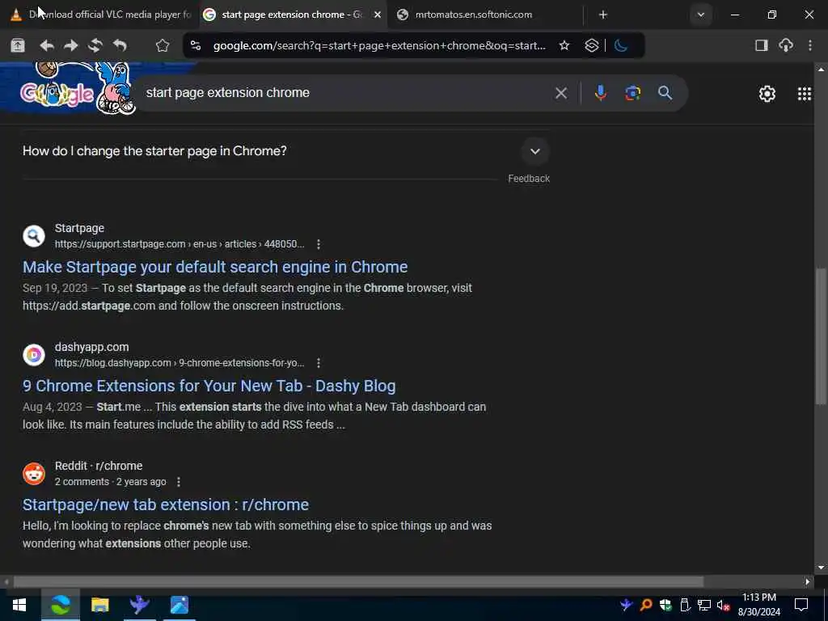The width and height of the screenshot is (828, 621).
Task: Reload the page with the refresh icon
Action: (x=95, y=45)
